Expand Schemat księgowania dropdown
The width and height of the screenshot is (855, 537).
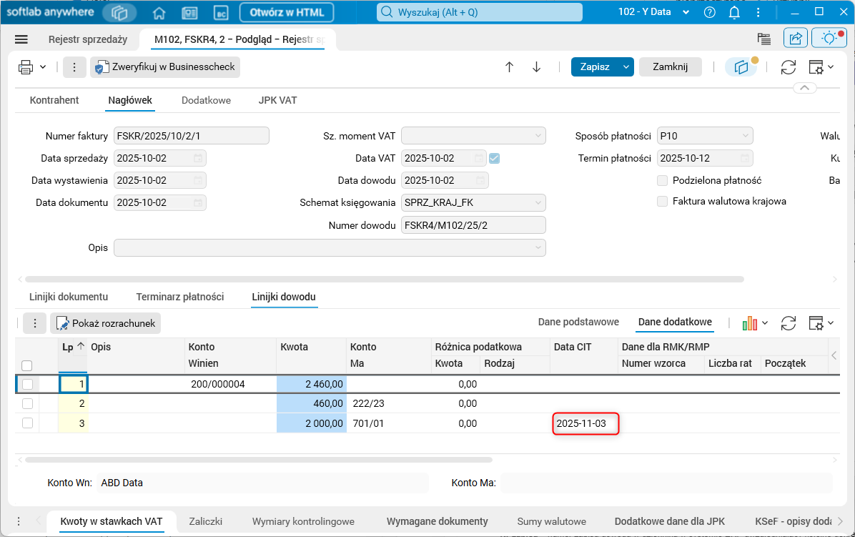(538, 203)
